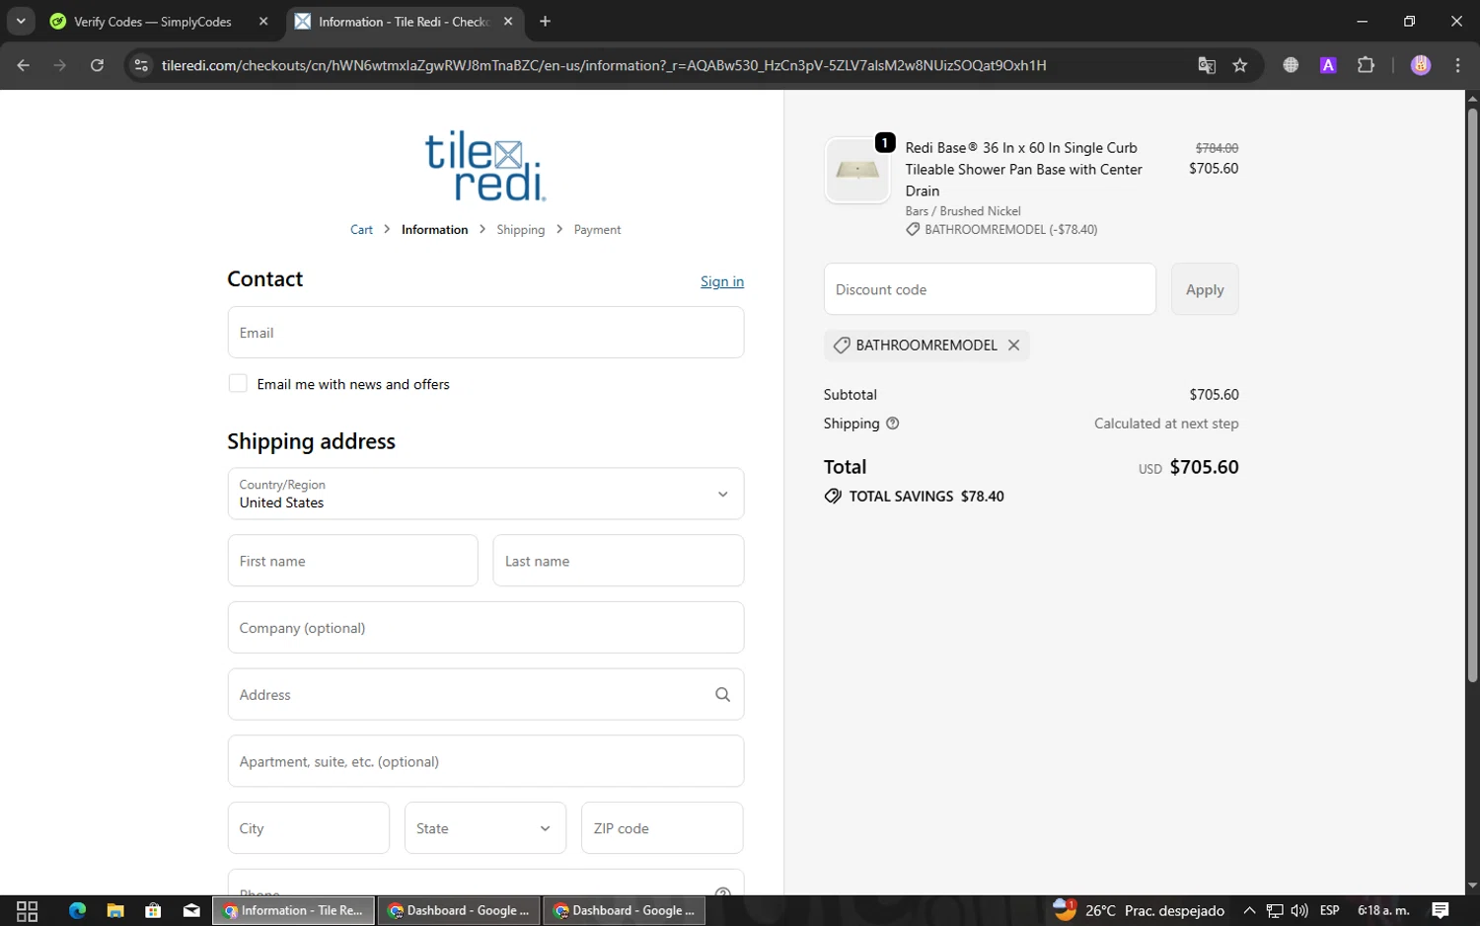Open Windows Task View
1480x926 pixels.
28,910
